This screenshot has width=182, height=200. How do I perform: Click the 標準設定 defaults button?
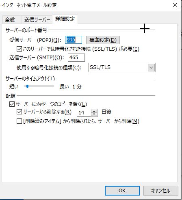[103, 40]
